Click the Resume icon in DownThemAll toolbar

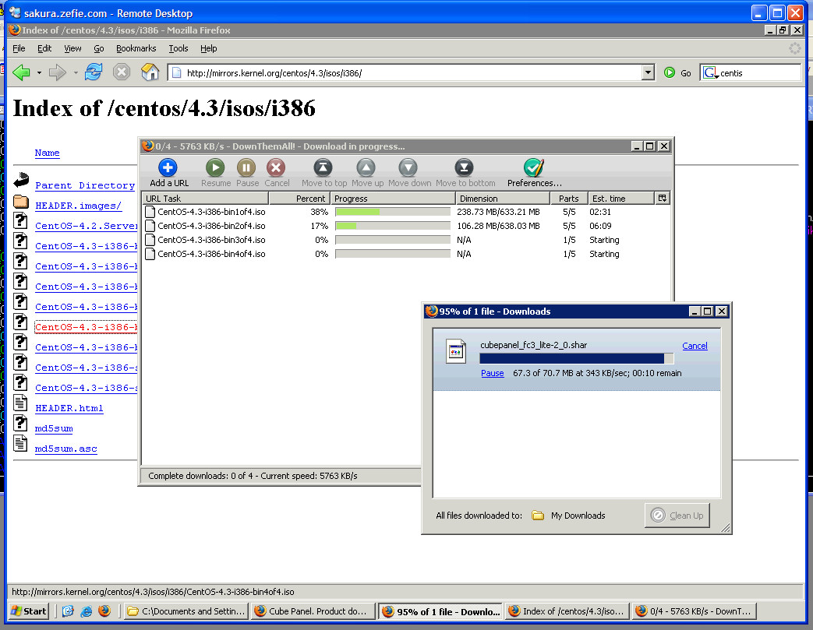(215, 168)
